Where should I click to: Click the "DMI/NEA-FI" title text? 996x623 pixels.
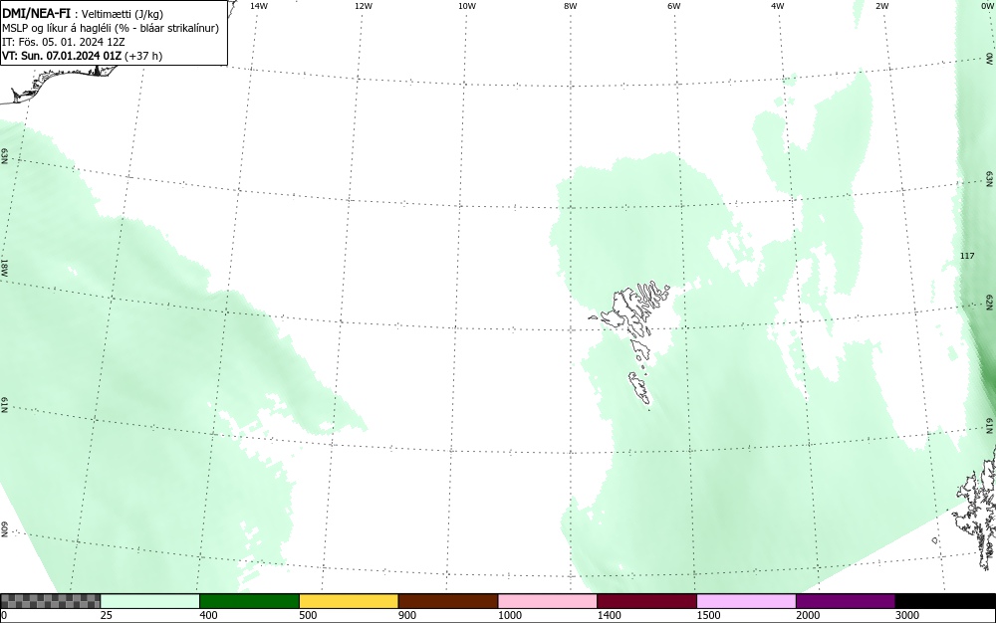(x=36, y=13)
